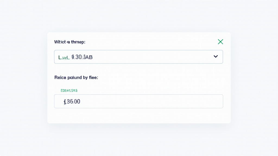Image resolution: width=278 pixels, height=156 pixels.
Task: Close the dialog with the green X
Action: click(220, 42)
